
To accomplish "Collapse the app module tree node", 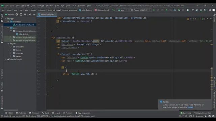I will click(5, 18).
